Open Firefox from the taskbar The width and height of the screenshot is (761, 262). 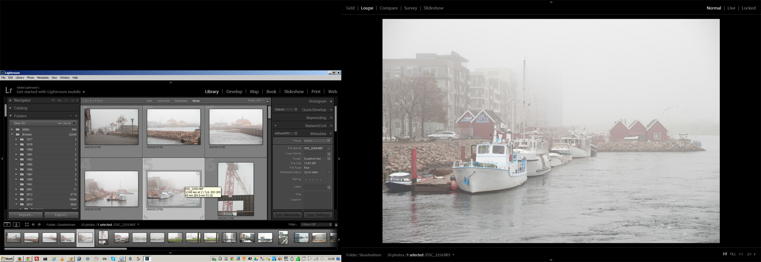click(x=20, y=259)
